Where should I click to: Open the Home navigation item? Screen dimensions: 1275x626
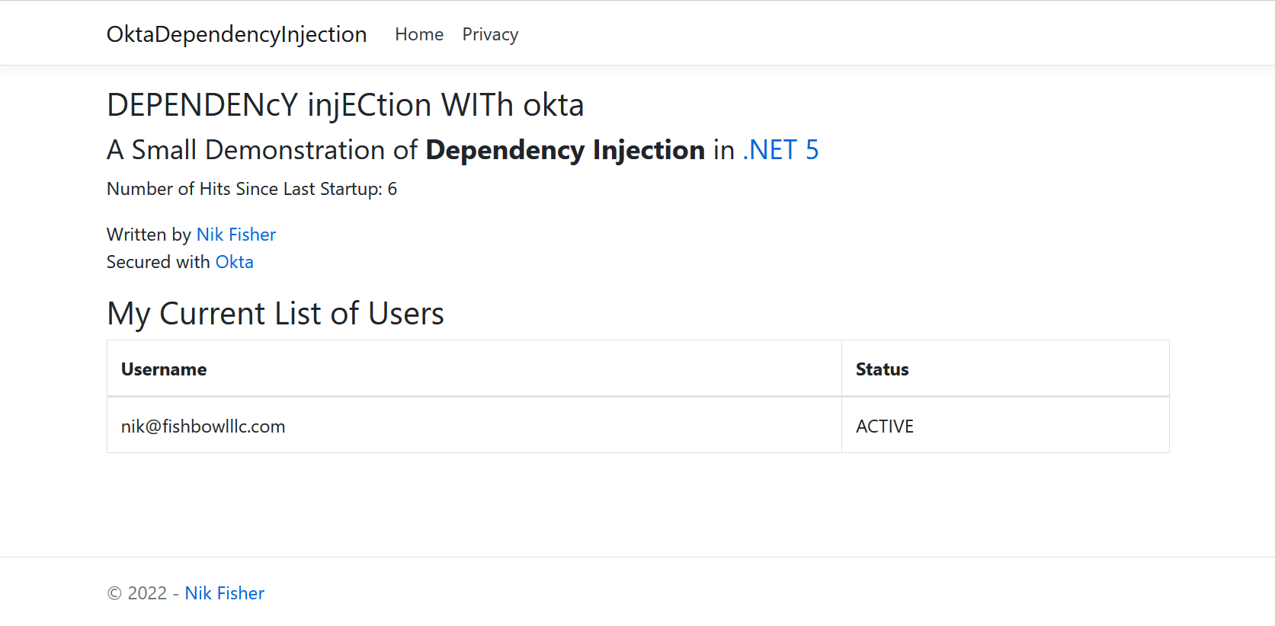click(419, 34)
